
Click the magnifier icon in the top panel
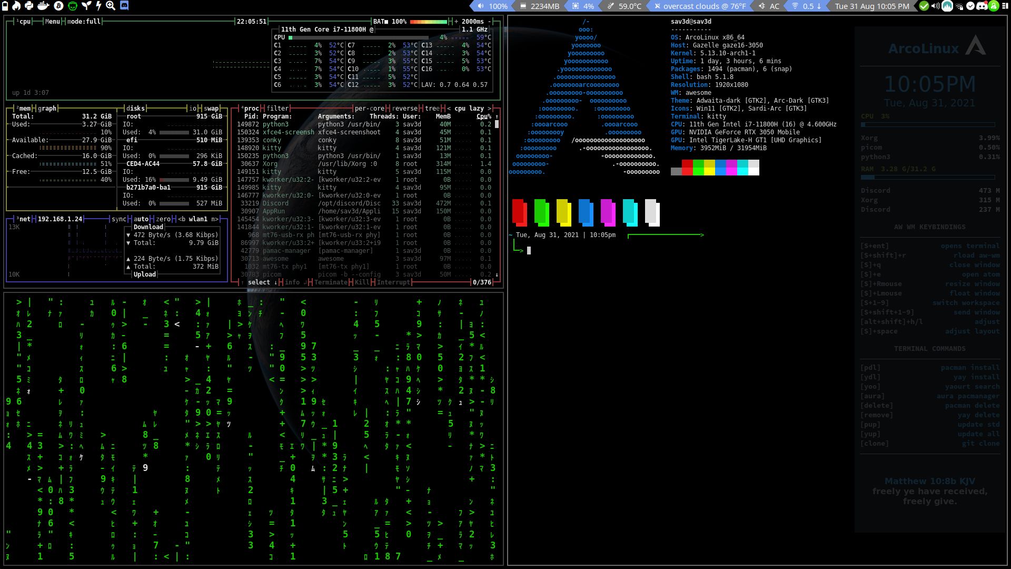pos(111,6)
